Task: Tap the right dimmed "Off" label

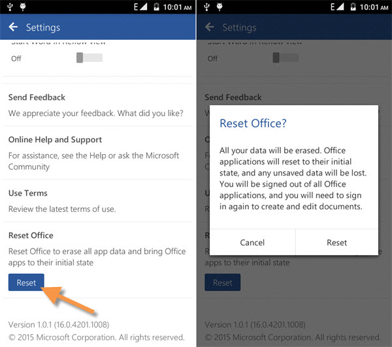Action: pos(212,59)
